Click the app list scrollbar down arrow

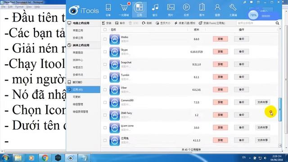(x=280, y=146)
